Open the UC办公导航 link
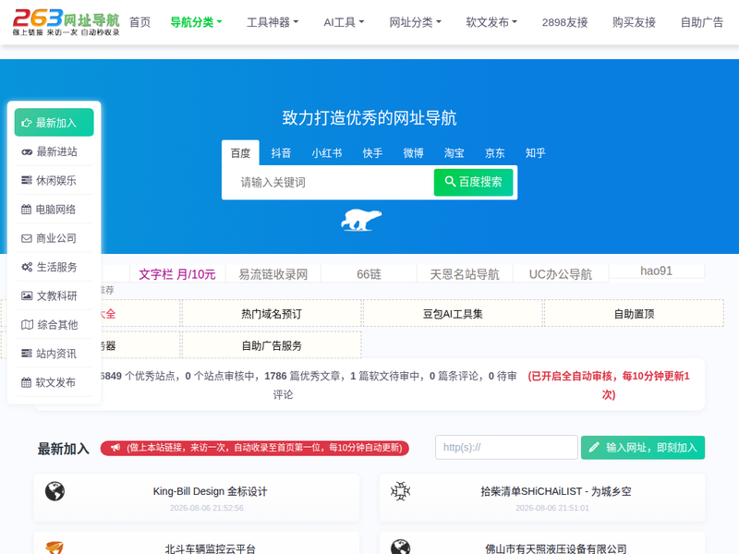 561,274
